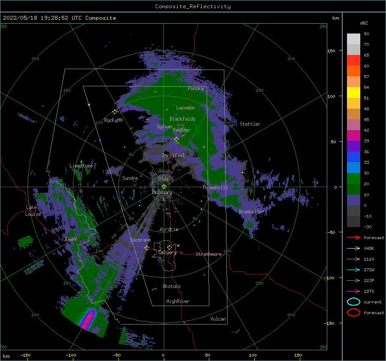386x361 pixels.
Task: Click the Airdrie label
Action: point(169,229)
